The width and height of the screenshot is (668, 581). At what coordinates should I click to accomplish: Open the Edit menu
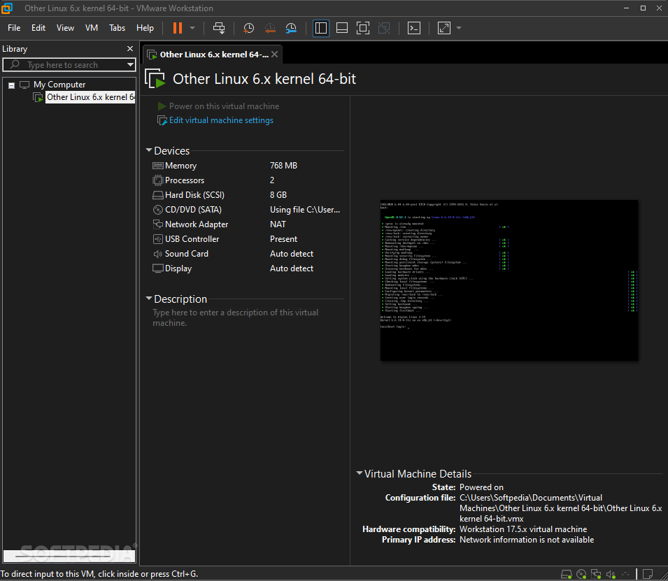pos(38,28)
